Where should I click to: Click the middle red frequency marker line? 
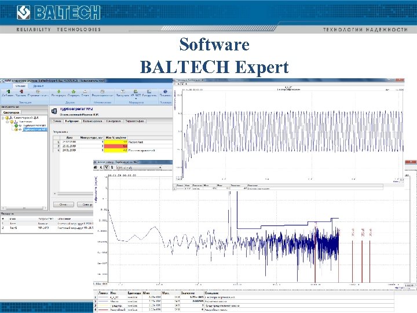[362, 261]
